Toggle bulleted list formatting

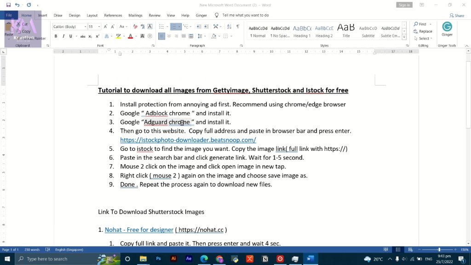[x=161, y=27]
